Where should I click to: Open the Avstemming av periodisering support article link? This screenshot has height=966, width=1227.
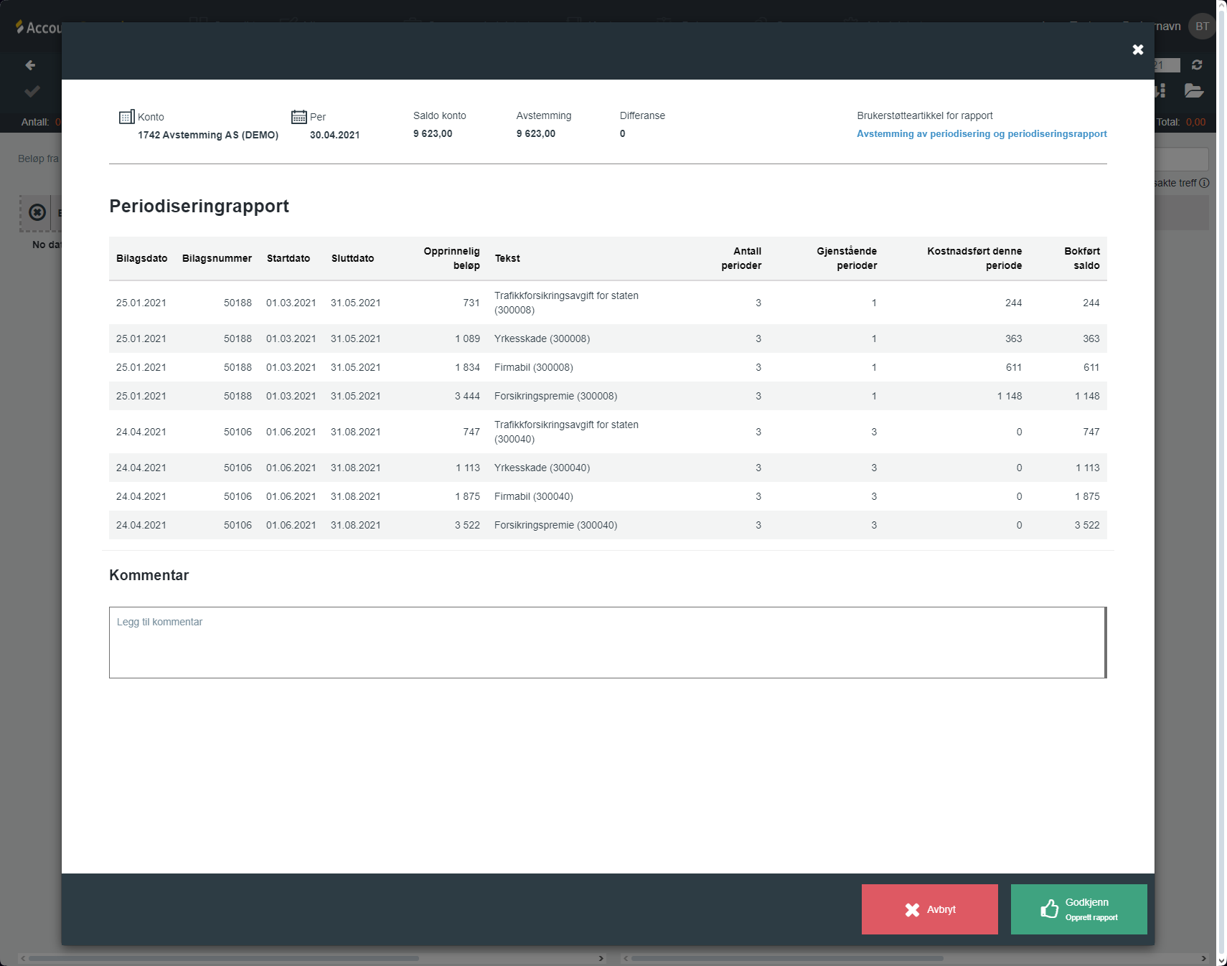click(x=981, y=134)
